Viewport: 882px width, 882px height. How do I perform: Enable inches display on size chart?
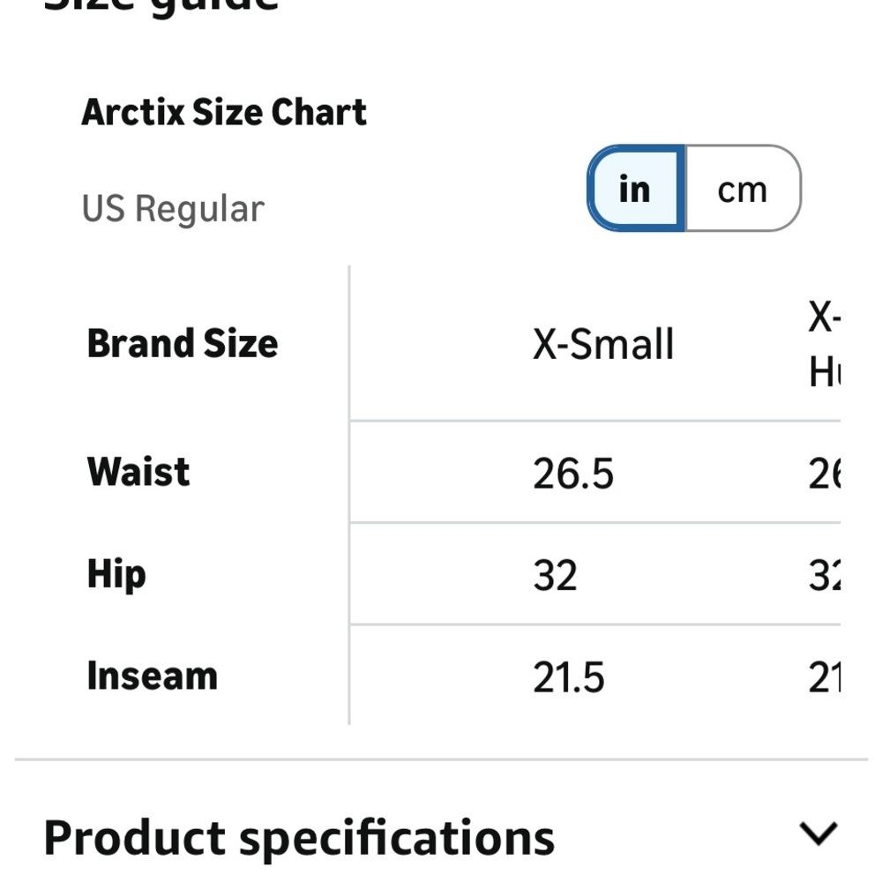pyautogui.click(x=634, y=189)
